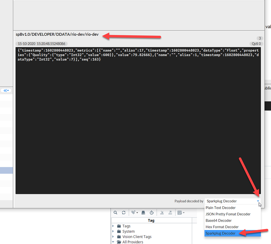
Task: Select the search icon in the tag toolbar
Action: [x=115, y=212]
